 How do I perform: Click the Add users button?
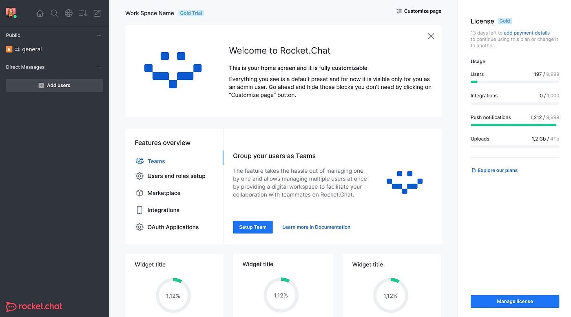click(54, 85)
